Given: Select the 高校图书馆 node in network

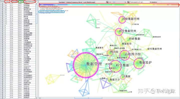Looking at the screenshot, I should (x=125, y=55).
